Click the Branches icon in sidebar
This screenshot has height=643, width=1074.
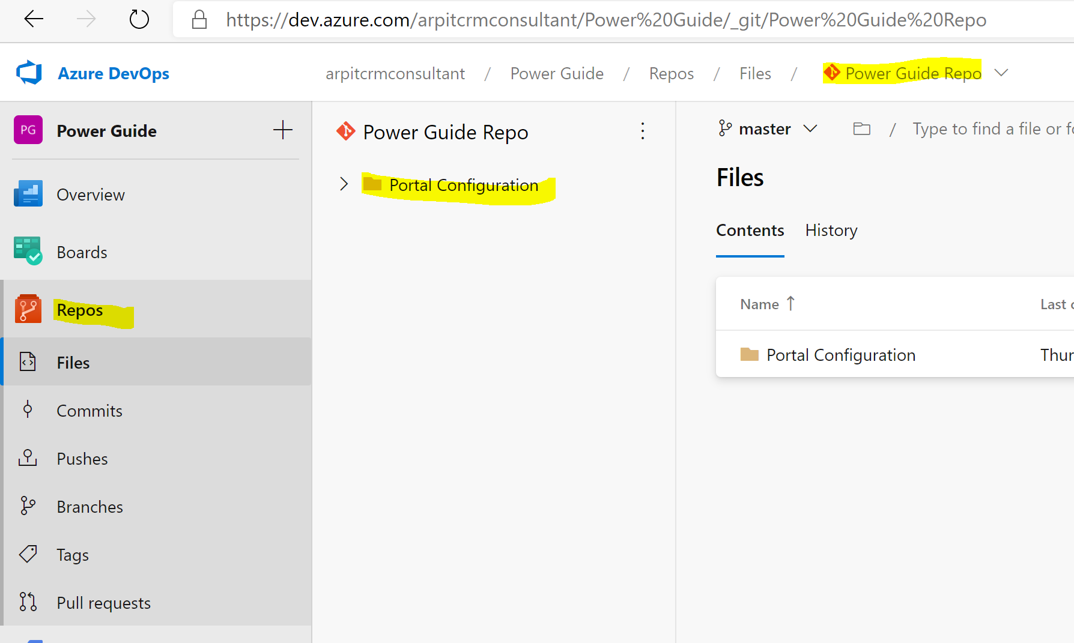click(x=28, y=506)
